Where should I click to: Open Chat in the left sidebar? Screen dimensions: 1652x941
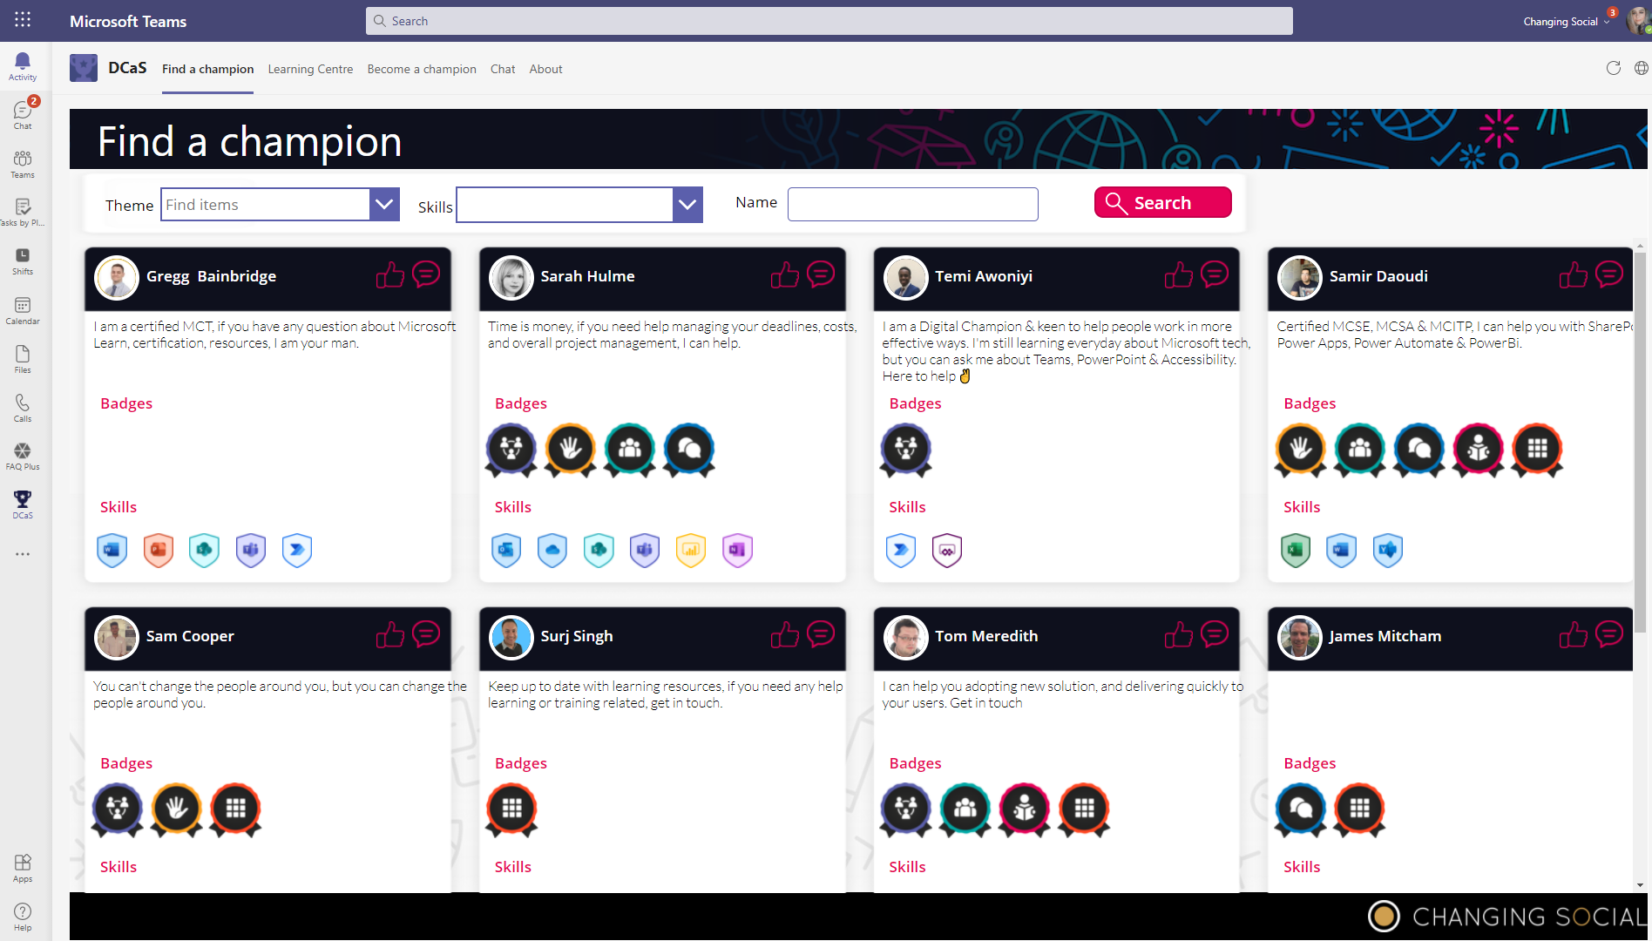[23, 115]
